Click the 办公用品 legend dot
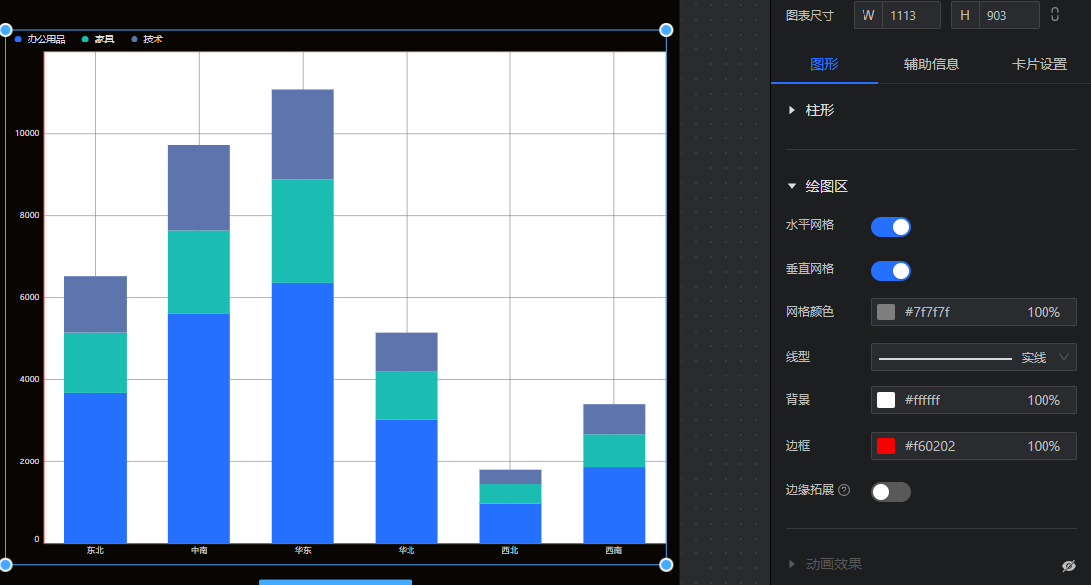 pyautogui.click(x=19, y=40)
